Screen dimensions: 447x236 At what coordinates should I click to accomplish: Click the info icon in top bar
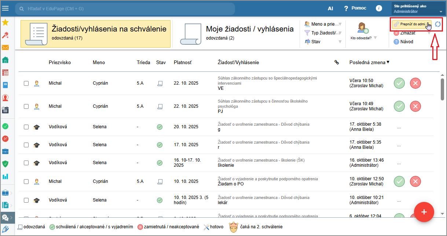pos(379,8)
